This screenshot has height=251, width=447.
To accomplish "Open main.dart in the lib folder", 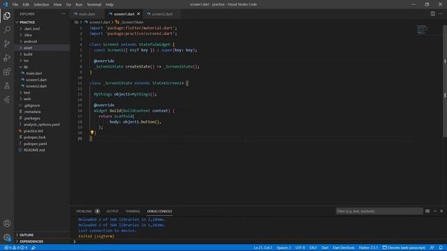I will point(34,73).
